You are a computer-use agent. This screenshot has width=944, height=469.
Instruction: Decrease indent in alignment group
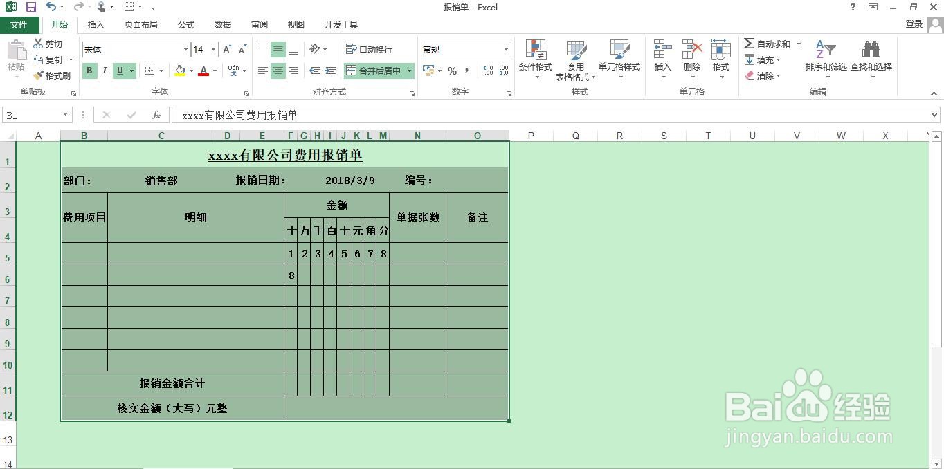[x=315, y=71]
